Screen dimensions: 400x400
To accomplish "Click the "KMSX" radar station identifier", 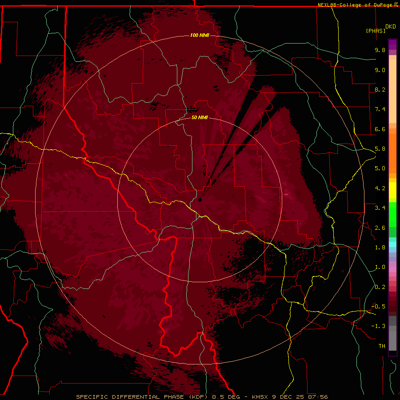I will pyautogui.click(x=260, y=397).
